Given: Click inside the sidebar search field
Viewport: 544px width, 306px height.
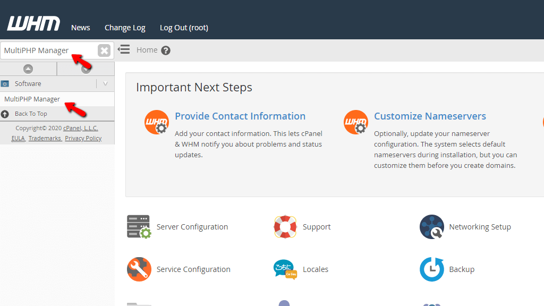Looking at the screenshot, I should (48, 50).
